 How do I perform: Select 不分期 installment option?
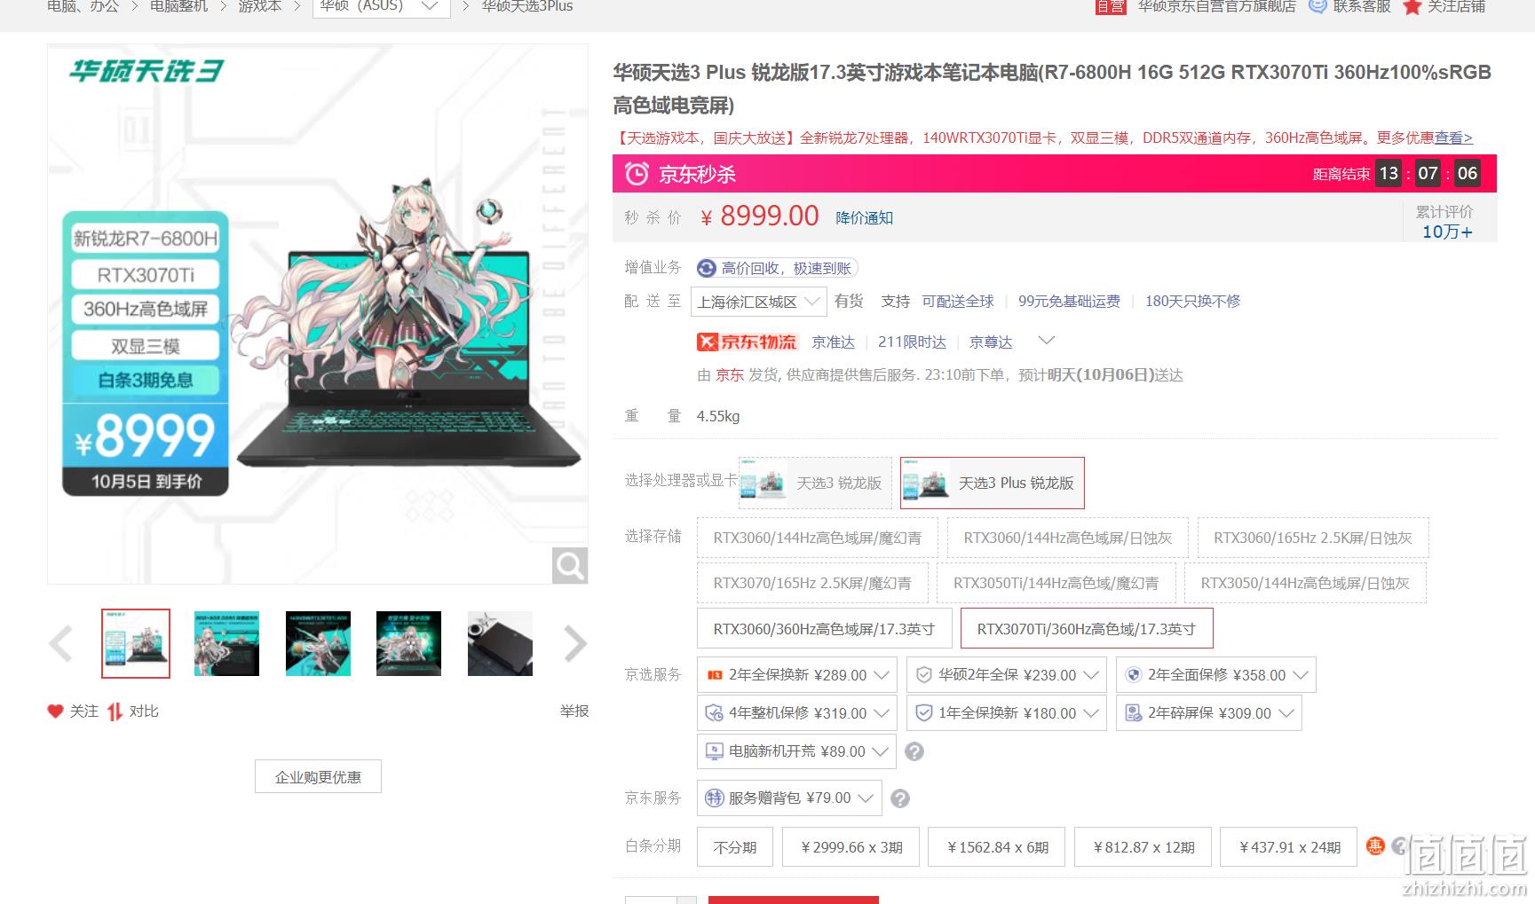click(735, 847)
